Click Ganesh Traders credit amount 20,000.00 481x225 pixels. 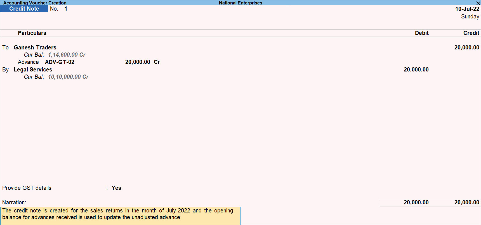click(x=466, y=47)
